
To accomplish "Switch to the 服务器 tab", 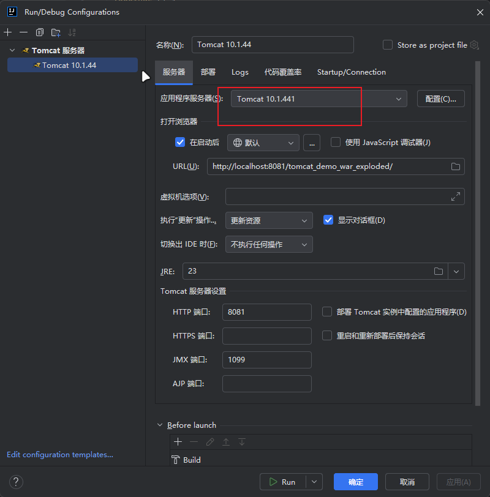I will tap(174, 72).
